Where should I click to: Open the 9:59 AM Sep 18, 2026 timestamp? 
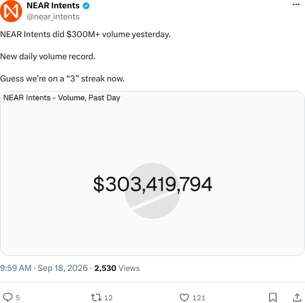tap(44, 268)
